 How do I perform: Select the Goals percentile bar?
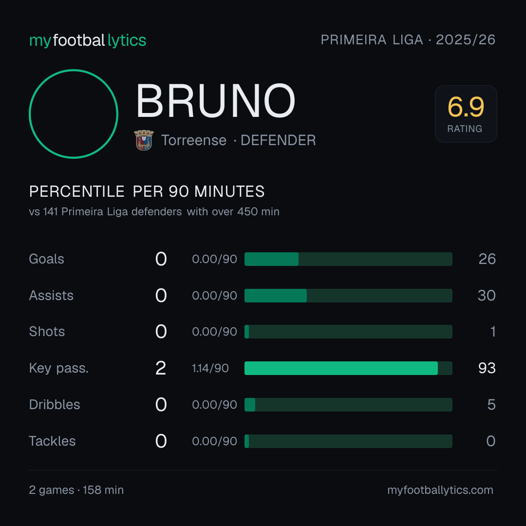pos(348,259)
